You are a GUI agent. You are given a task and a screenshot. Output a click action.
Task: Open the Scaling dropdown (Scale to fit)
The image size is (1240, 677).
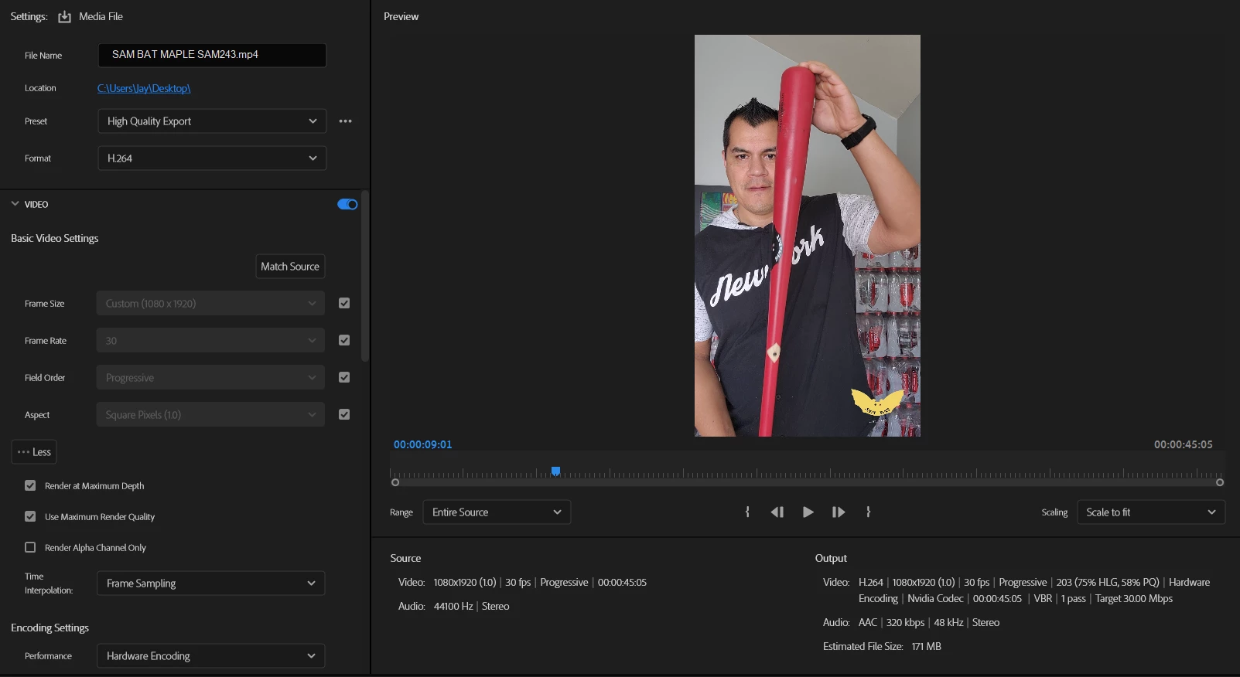click(1151, 512)
